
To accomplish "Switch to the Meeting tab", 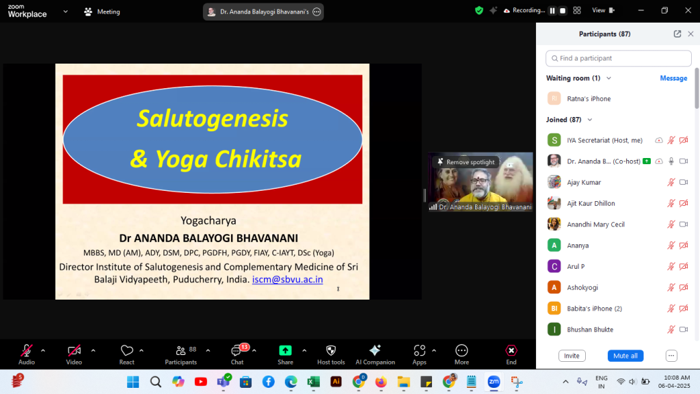I will tap(102, 12).
